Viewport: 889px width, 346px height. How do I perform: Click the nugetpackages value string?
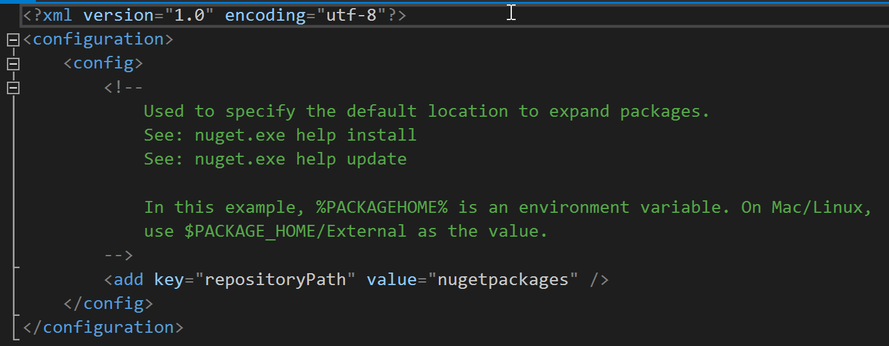click(x=503, y=279)
